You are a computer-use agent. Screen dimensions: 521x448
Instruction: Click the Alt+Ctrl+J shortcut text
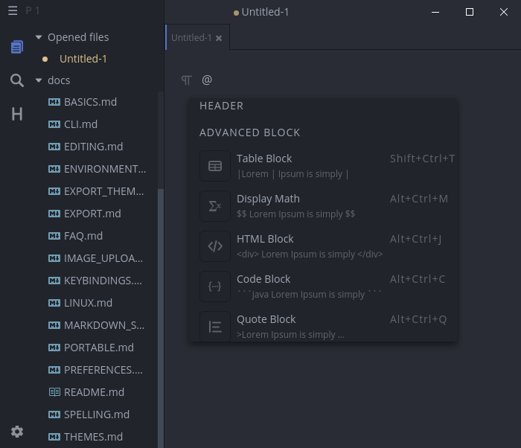click(415, 240)
